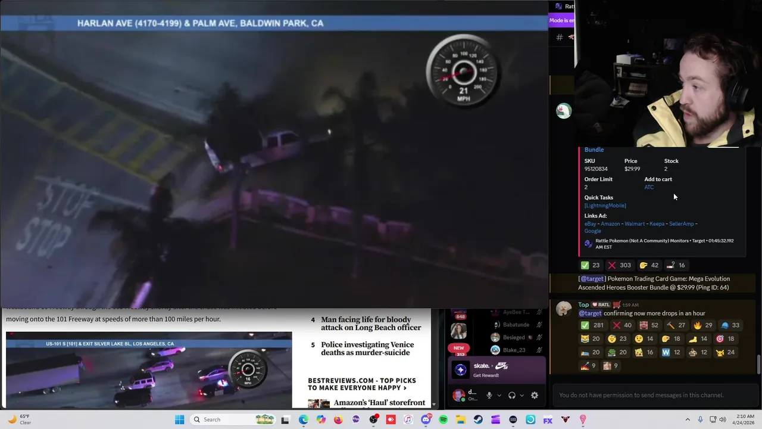
Task: Toggle the bullseye reaction showing 18
Action: (x=726, y=338)
